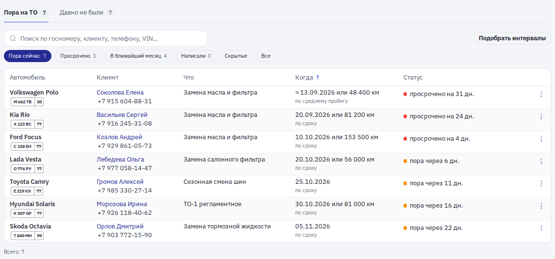
Task: Click the Подобрать интервалы button
Action: click(x=512, y=38)
